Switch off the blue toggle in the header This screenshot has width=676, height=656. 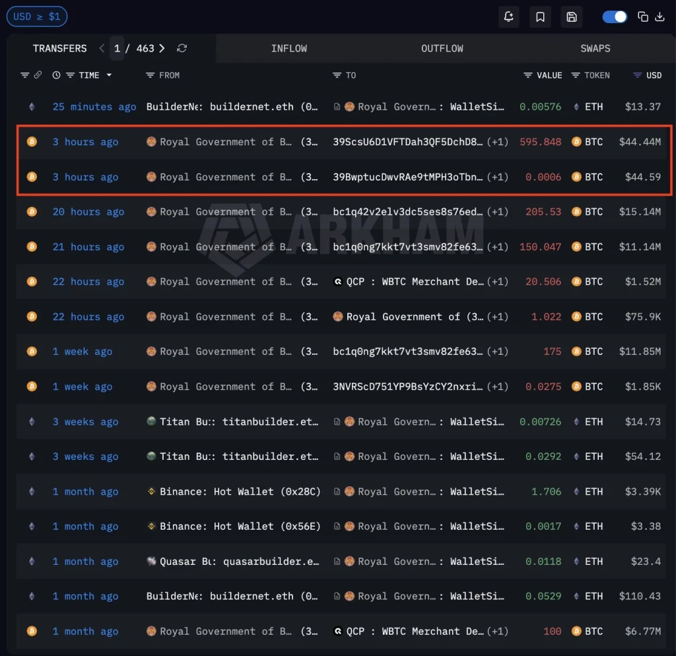pyautogui.click(x=615, y=17)
